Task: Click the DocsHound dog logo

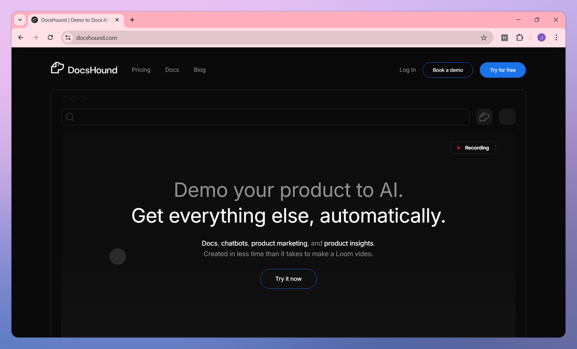Action: coord(57,68)
